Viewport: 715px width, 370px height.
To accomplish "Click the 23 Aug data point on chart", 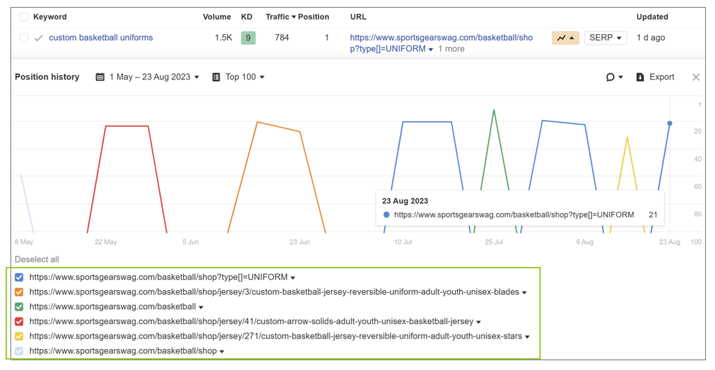I will point(670,123).
